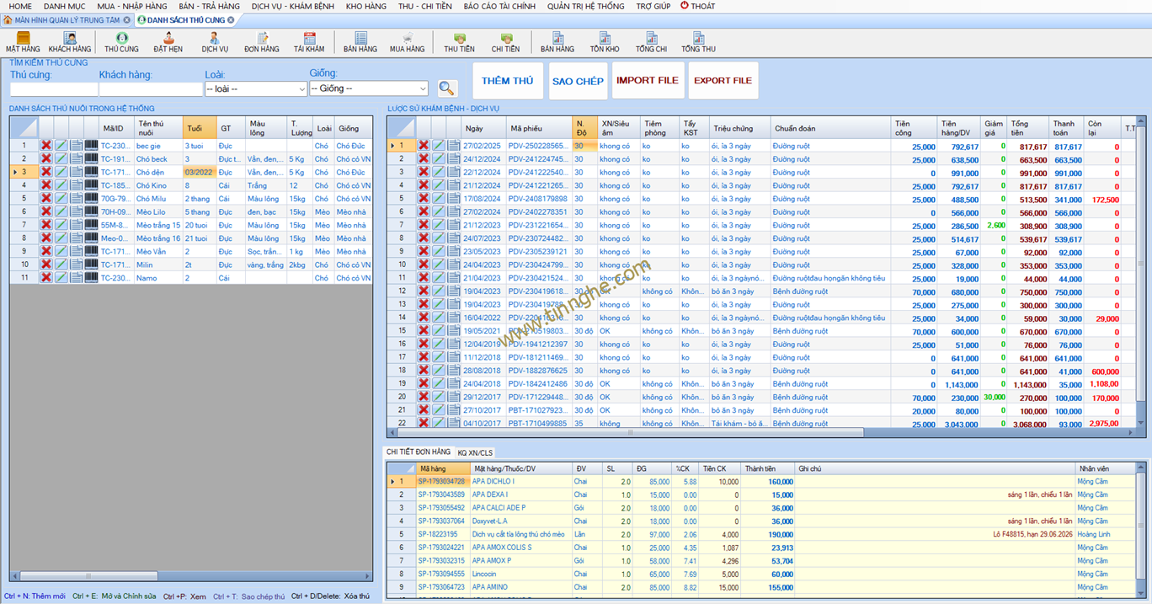
Task: Click the Khách hàng search field
Action: click(151, 89)
